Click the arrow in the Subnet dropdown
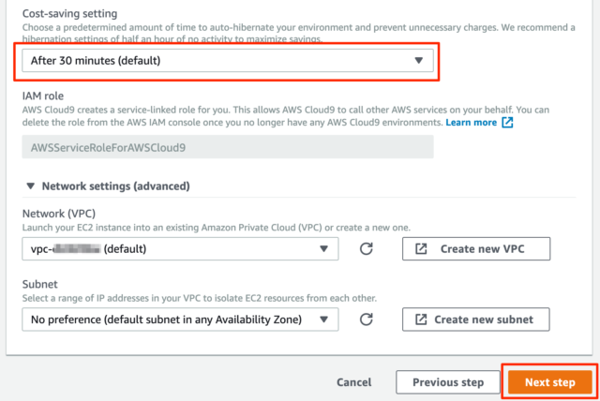 323,319
